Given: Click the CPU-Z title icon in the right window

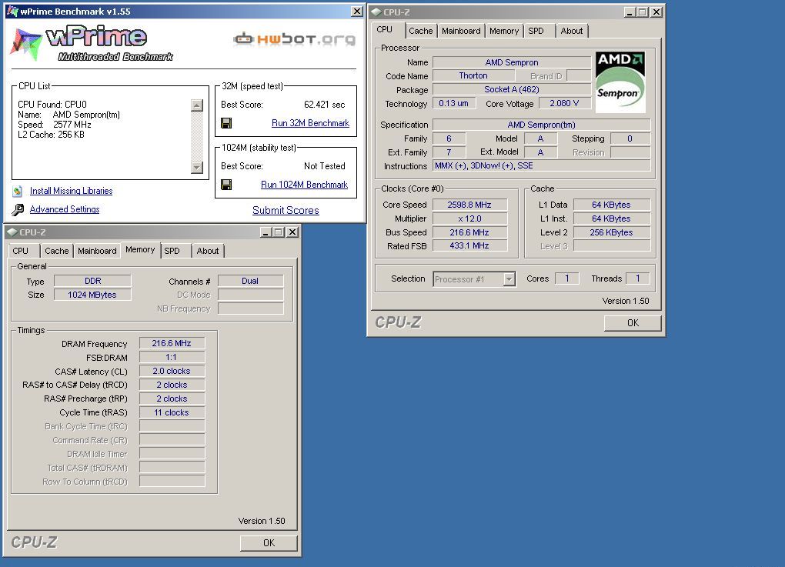Looking at the screenshot, I should [x=376, y=12].
